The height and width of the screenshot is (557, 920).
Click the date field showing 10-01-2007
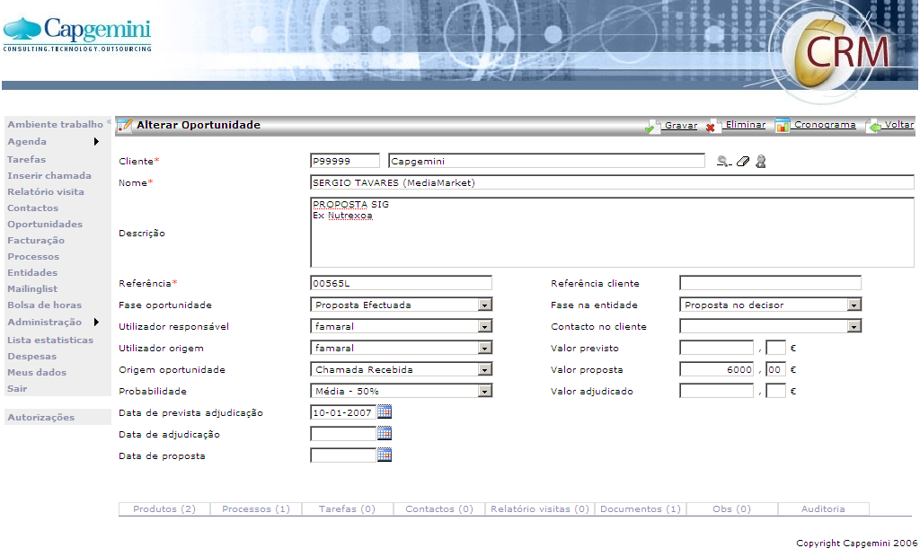click(343, 412)
